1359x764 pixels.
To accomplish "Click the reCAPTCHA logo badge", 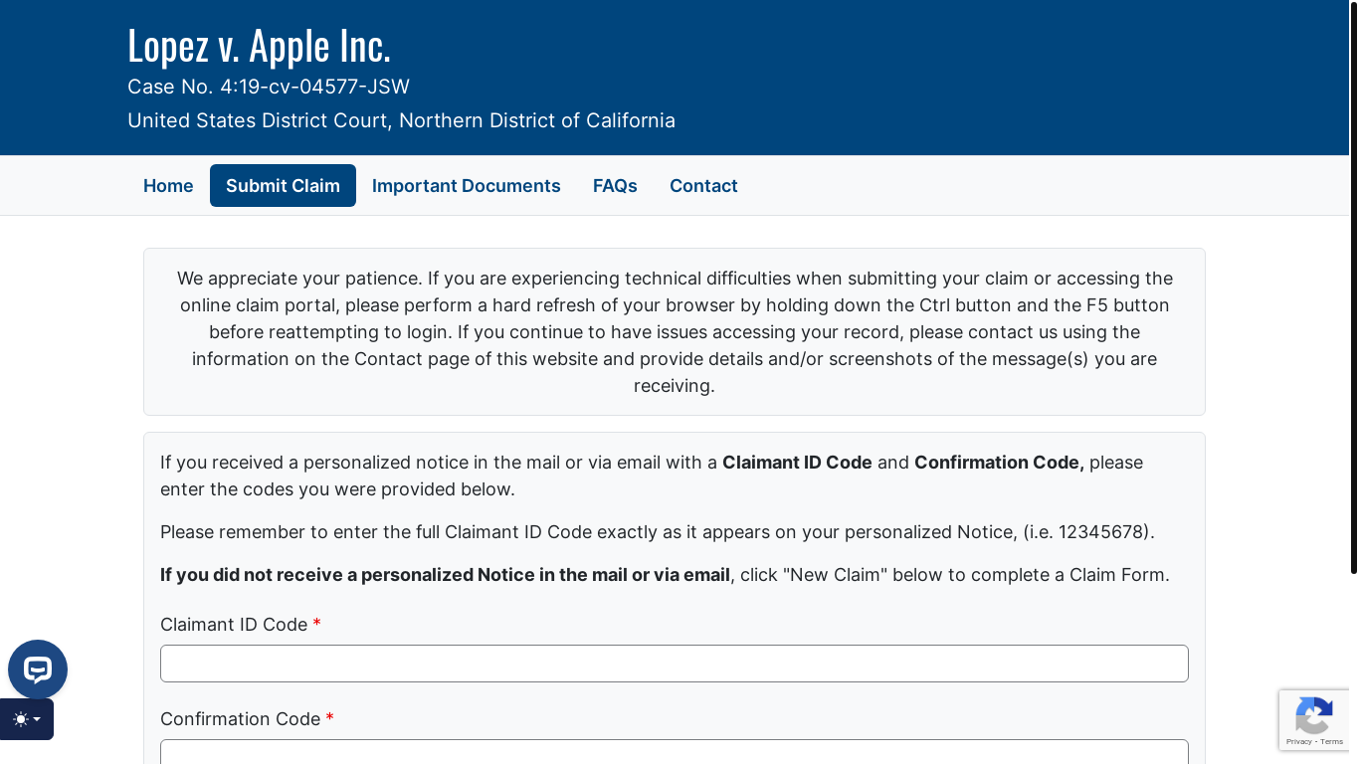I will tap(1314, 714).
